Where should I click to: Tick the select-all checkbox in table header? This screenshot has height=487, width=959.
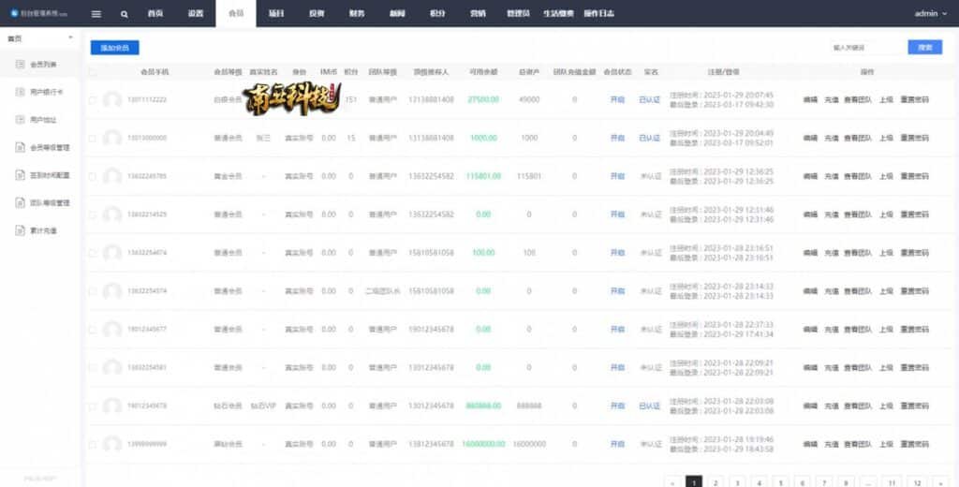pyautogui.click(x=92, y=71)
